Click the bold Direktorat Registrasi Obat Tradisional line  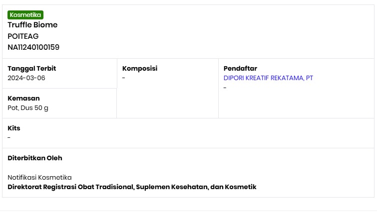click(x=132, y=187)
